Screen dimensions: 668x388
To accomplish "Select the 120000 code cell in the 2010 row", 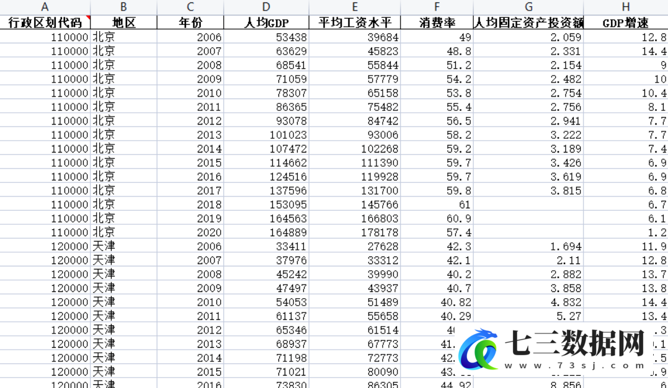I will click(45, 302).
